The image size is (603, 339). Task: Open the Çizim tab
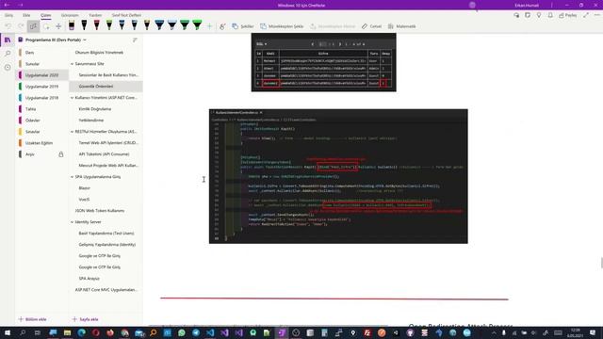(x=46, y=15)
